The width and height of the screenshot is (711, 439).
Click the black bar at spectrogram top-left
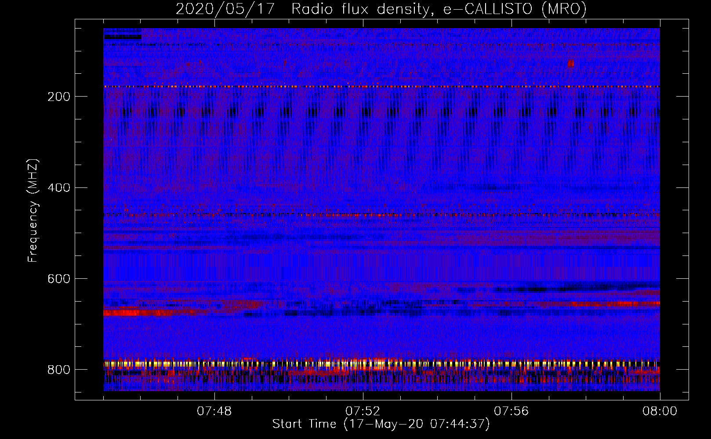(123, 37)
